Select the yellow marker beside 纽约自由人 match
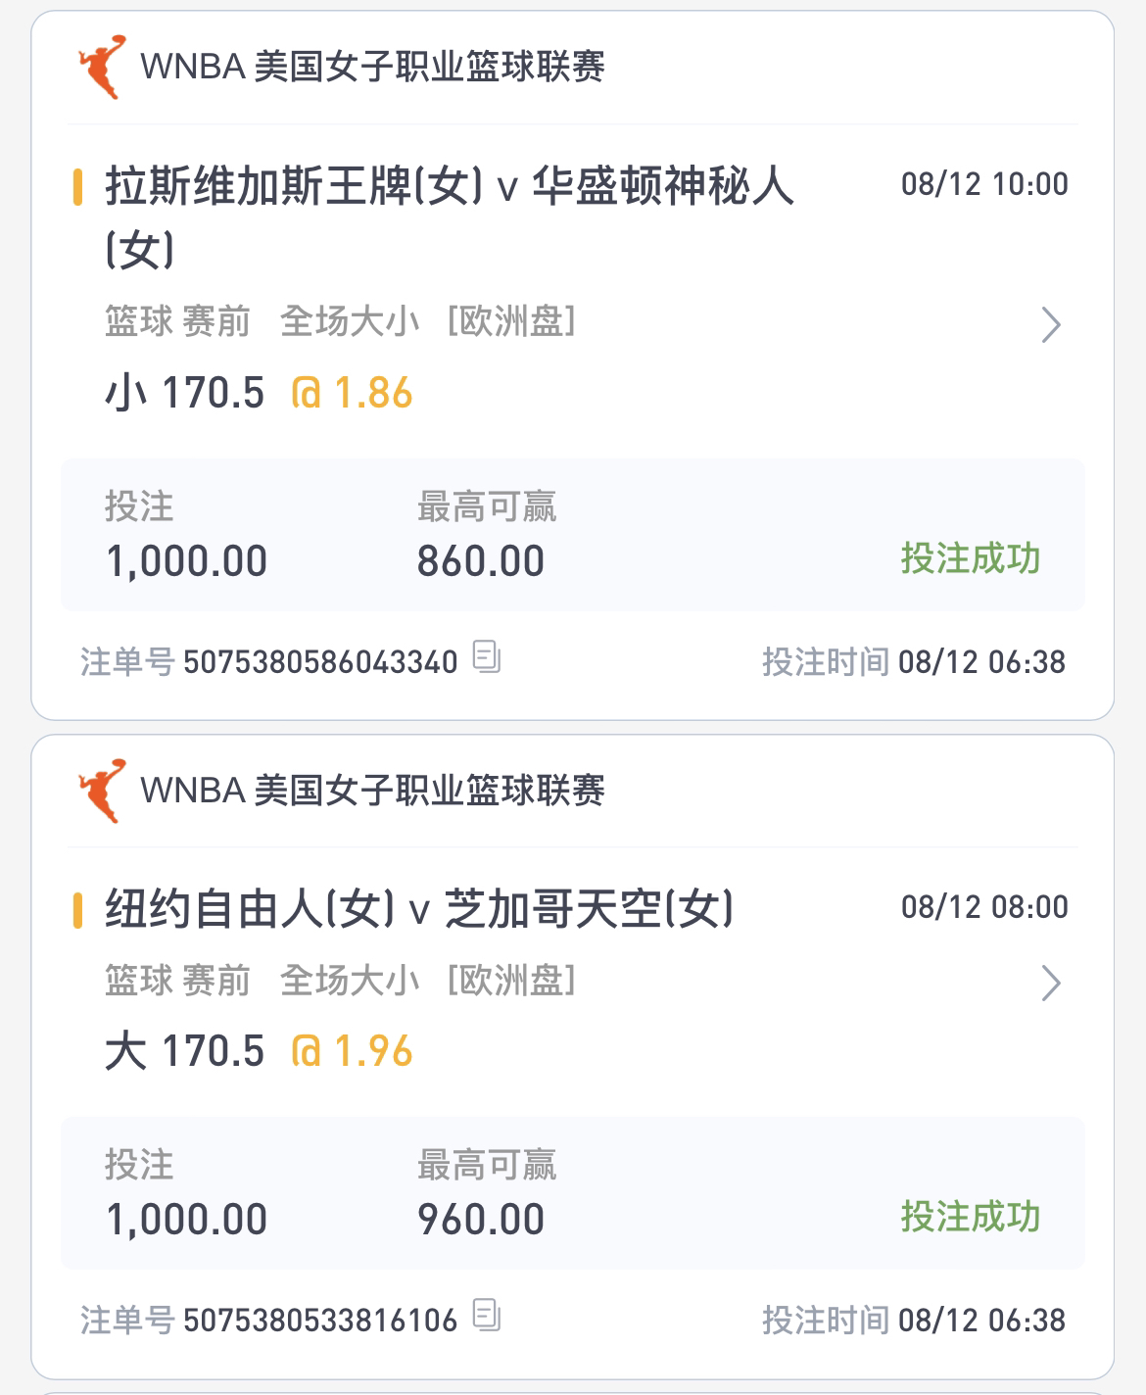 tap(77, 909)
